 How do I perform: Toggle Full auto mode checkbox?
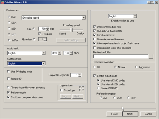click(9, 92)
